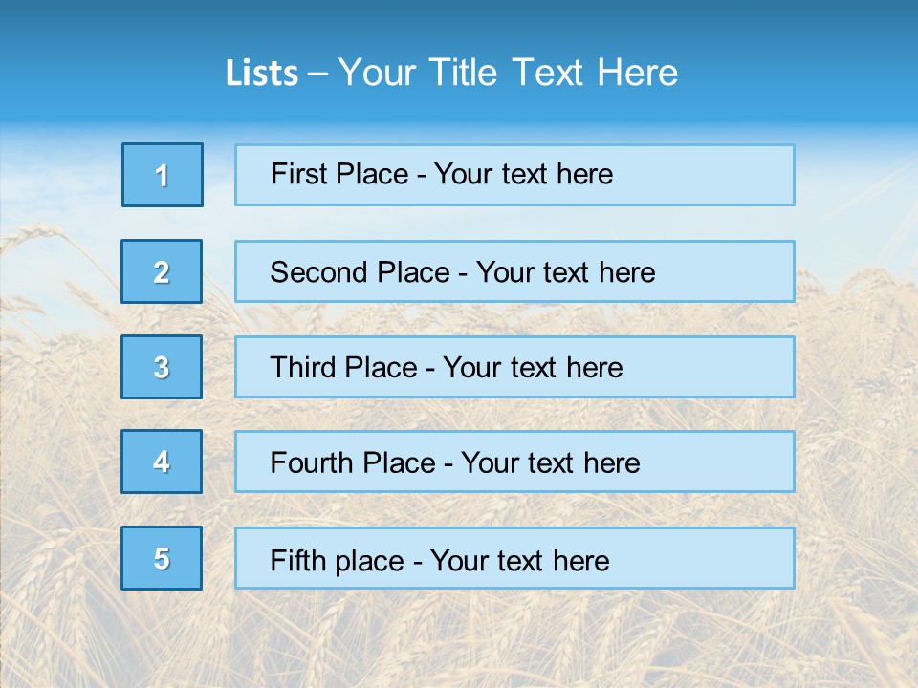Place cursor on the word "Fourth"
The height and width of the screenshot is (688, 918).
[x=304, y=463]
